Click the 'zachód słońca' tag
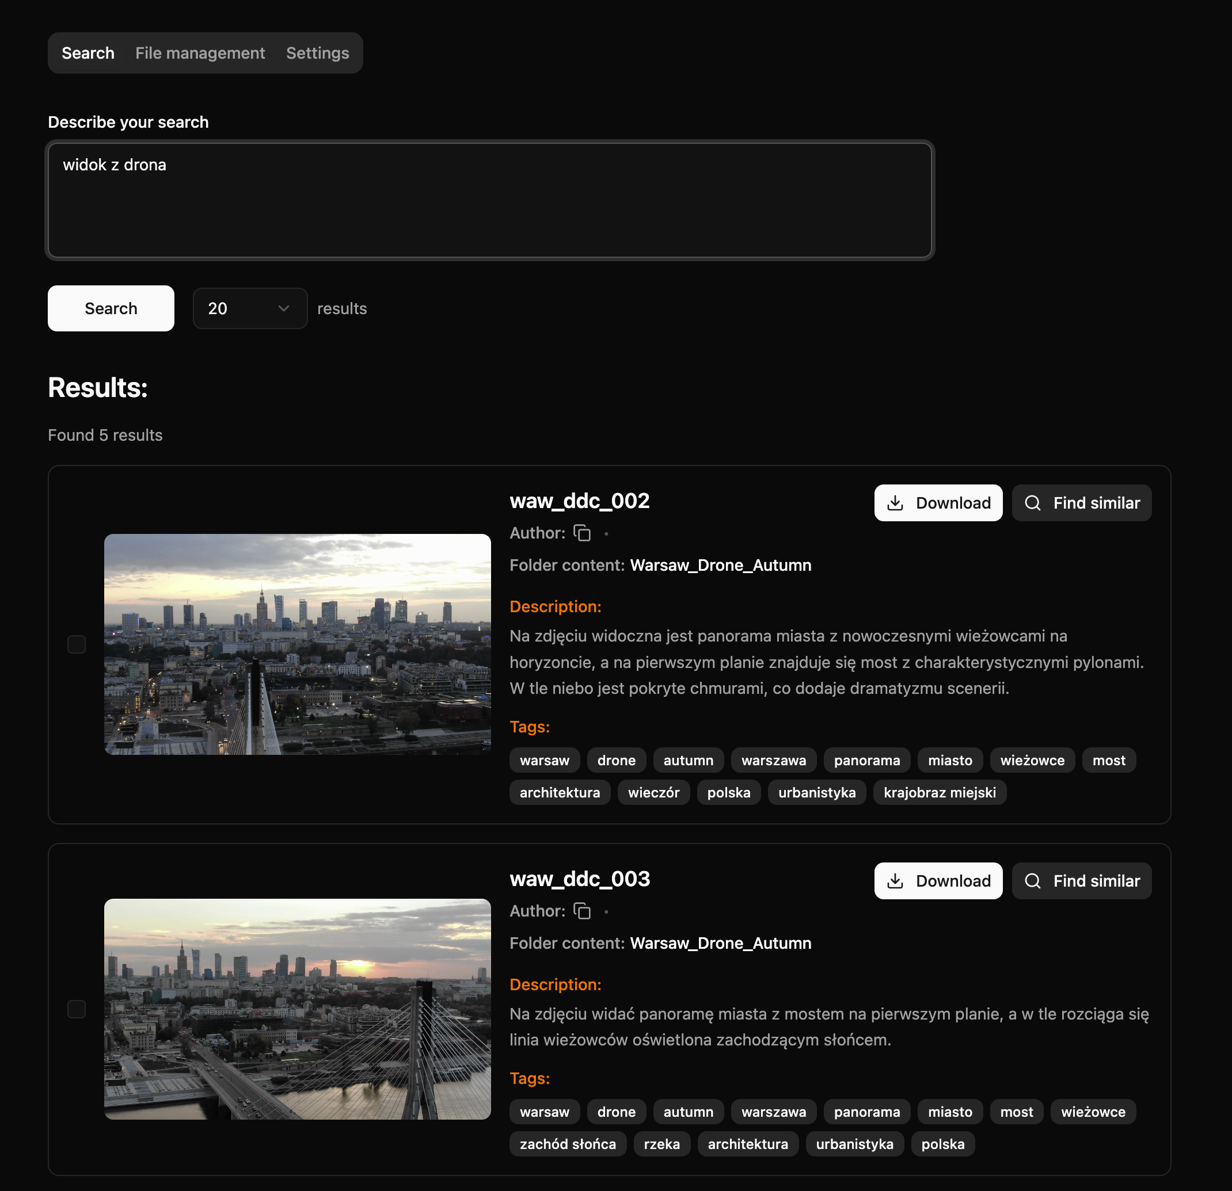This screenshot has width=1232, height=1191. (567, 1144)
